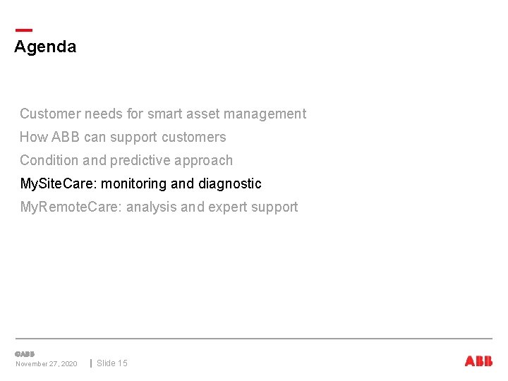
Task: Click the highlighted My.Site.Care agenda item
Action: (x=140, y=183)
